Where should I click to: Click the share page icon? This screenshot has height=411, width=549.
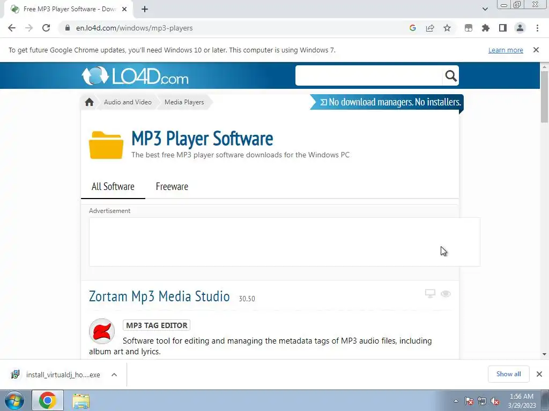pyautogui.click(x=430, y=28)
